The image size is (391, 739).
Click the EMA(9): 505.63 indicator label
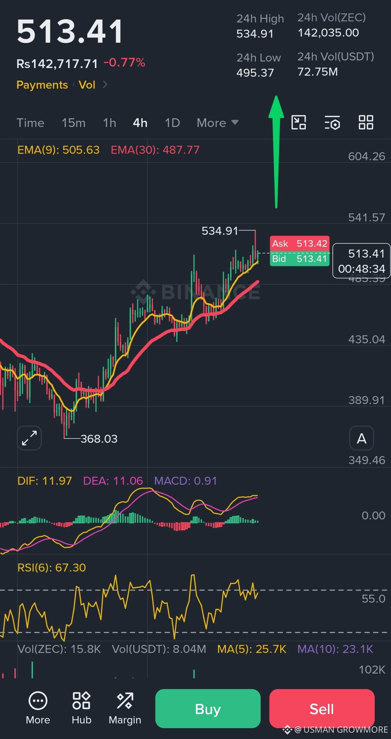point(58,150)
